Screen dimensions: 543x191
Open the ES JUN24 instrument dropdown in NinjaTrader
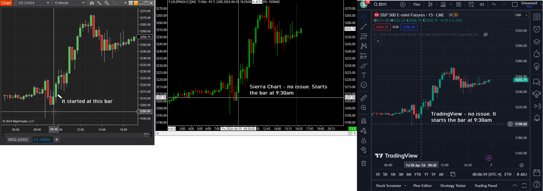(33, 3)
